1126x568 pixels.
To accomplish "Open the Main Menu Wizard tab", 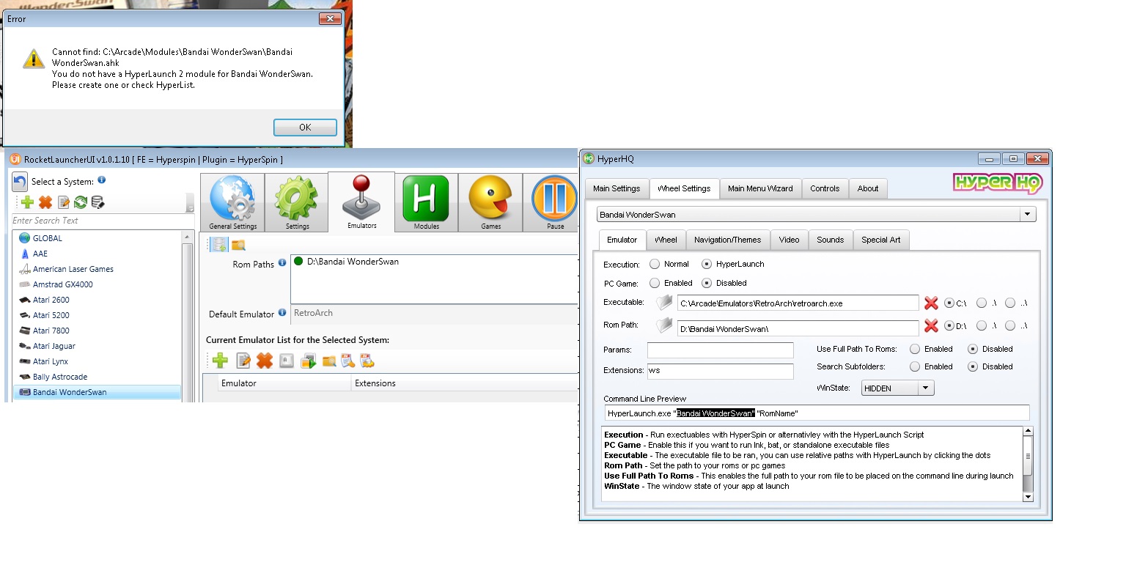I will 759,188.
